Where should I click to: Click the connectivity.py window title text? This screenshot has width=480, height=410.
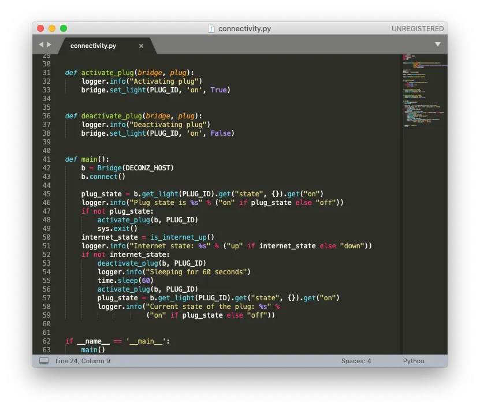point(244,29)
